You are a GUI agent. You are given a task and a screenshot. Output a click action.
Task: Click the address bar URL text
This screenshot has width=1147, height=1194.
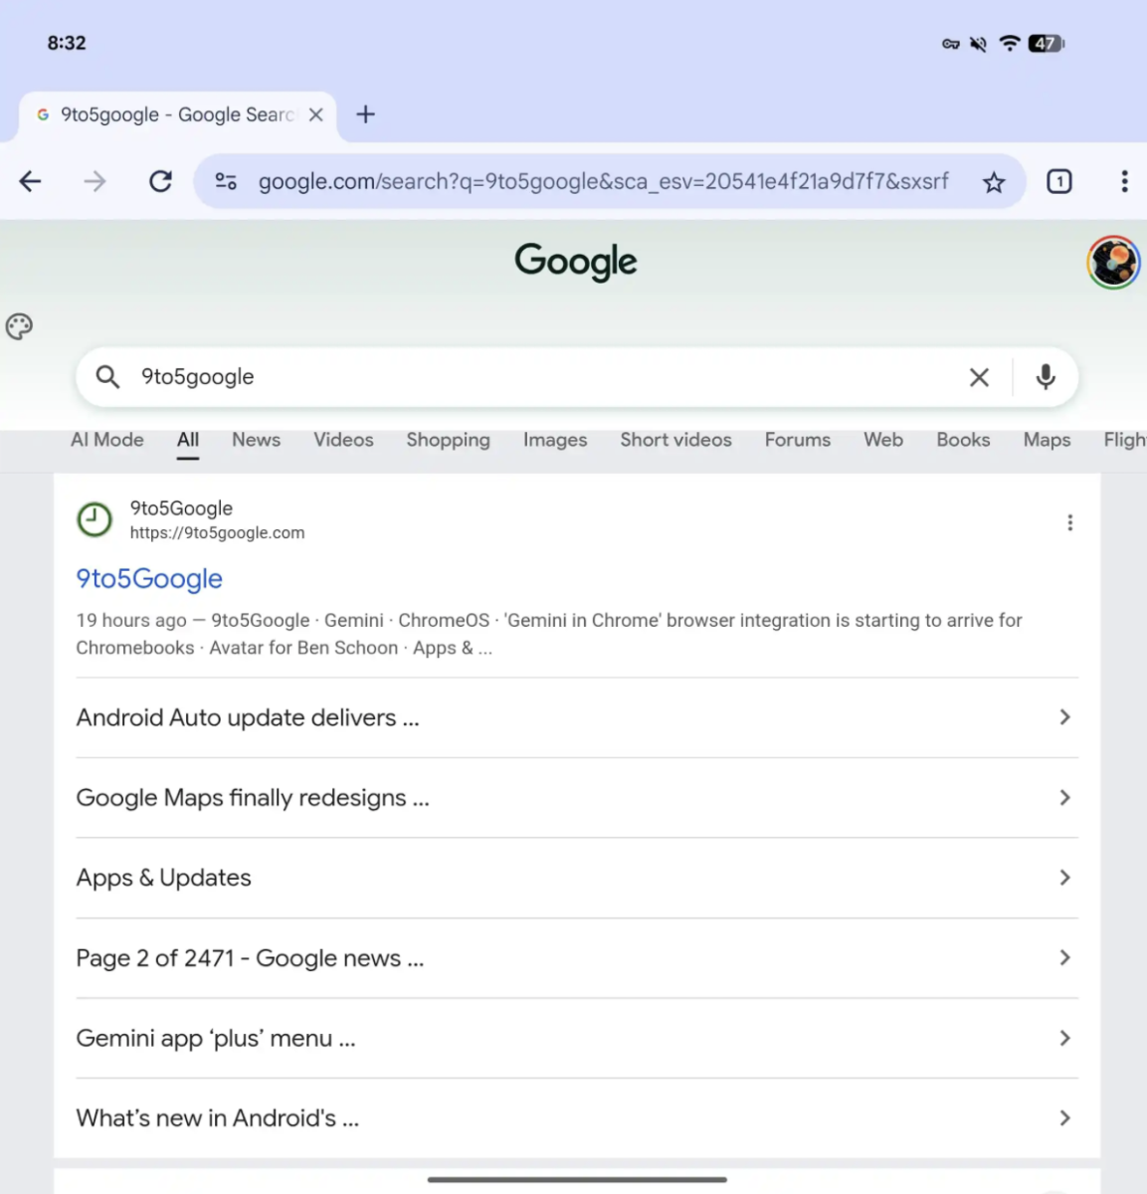(603, 182)
